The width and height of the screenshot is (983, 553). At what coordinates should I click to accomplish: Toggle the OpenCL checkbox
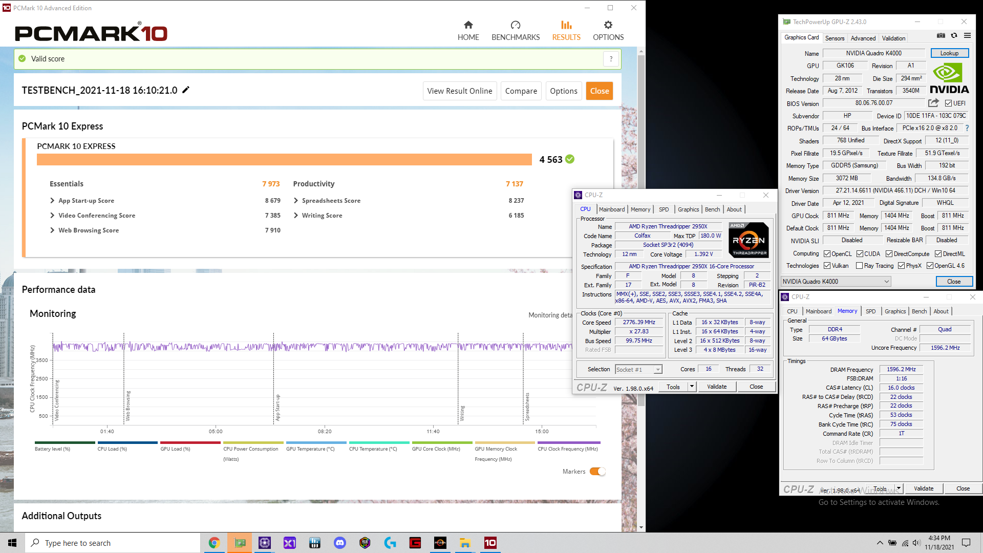(827, 254)
